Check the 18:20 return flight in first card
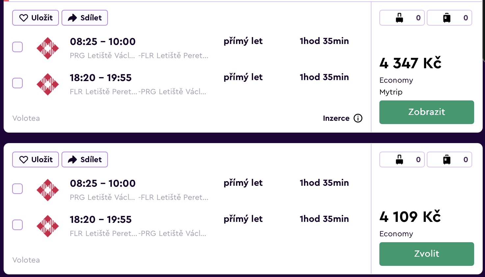485x277 pixels. (17, 83)
